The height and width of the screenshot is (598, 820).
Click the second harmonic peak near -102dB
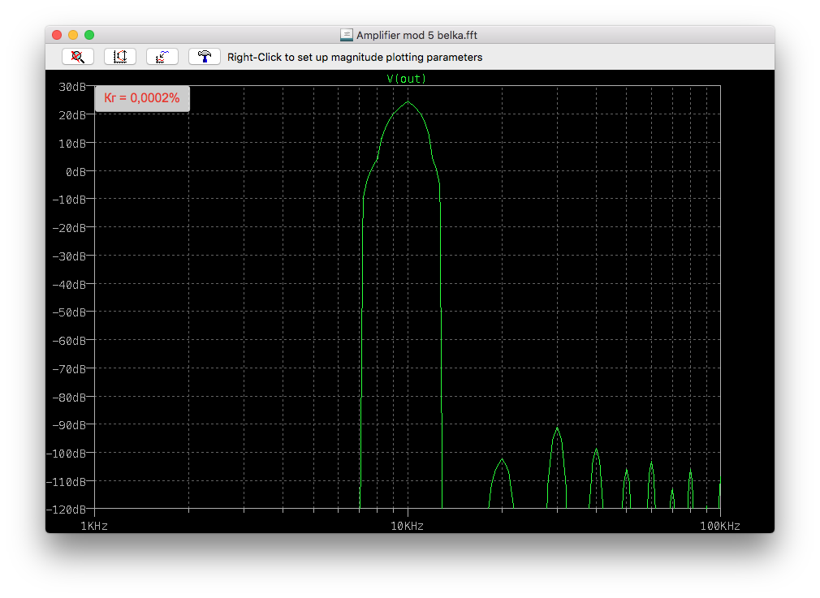coord(502,459)
